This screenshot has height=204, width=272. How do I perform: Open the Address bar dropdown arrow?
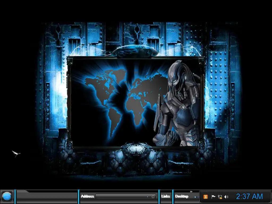pyautogui.click(x=148, y=197)
